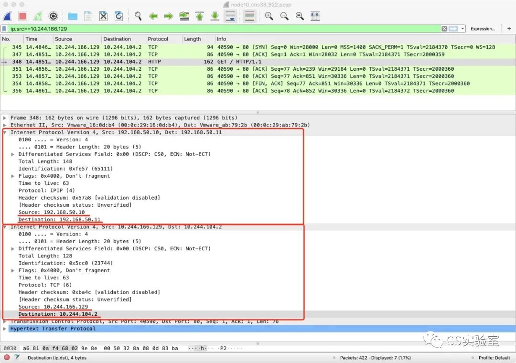The width and height of the screenshot is (516, 363).
Task: Open recent filter history dropdown
Action: click(x=462, y=29)
